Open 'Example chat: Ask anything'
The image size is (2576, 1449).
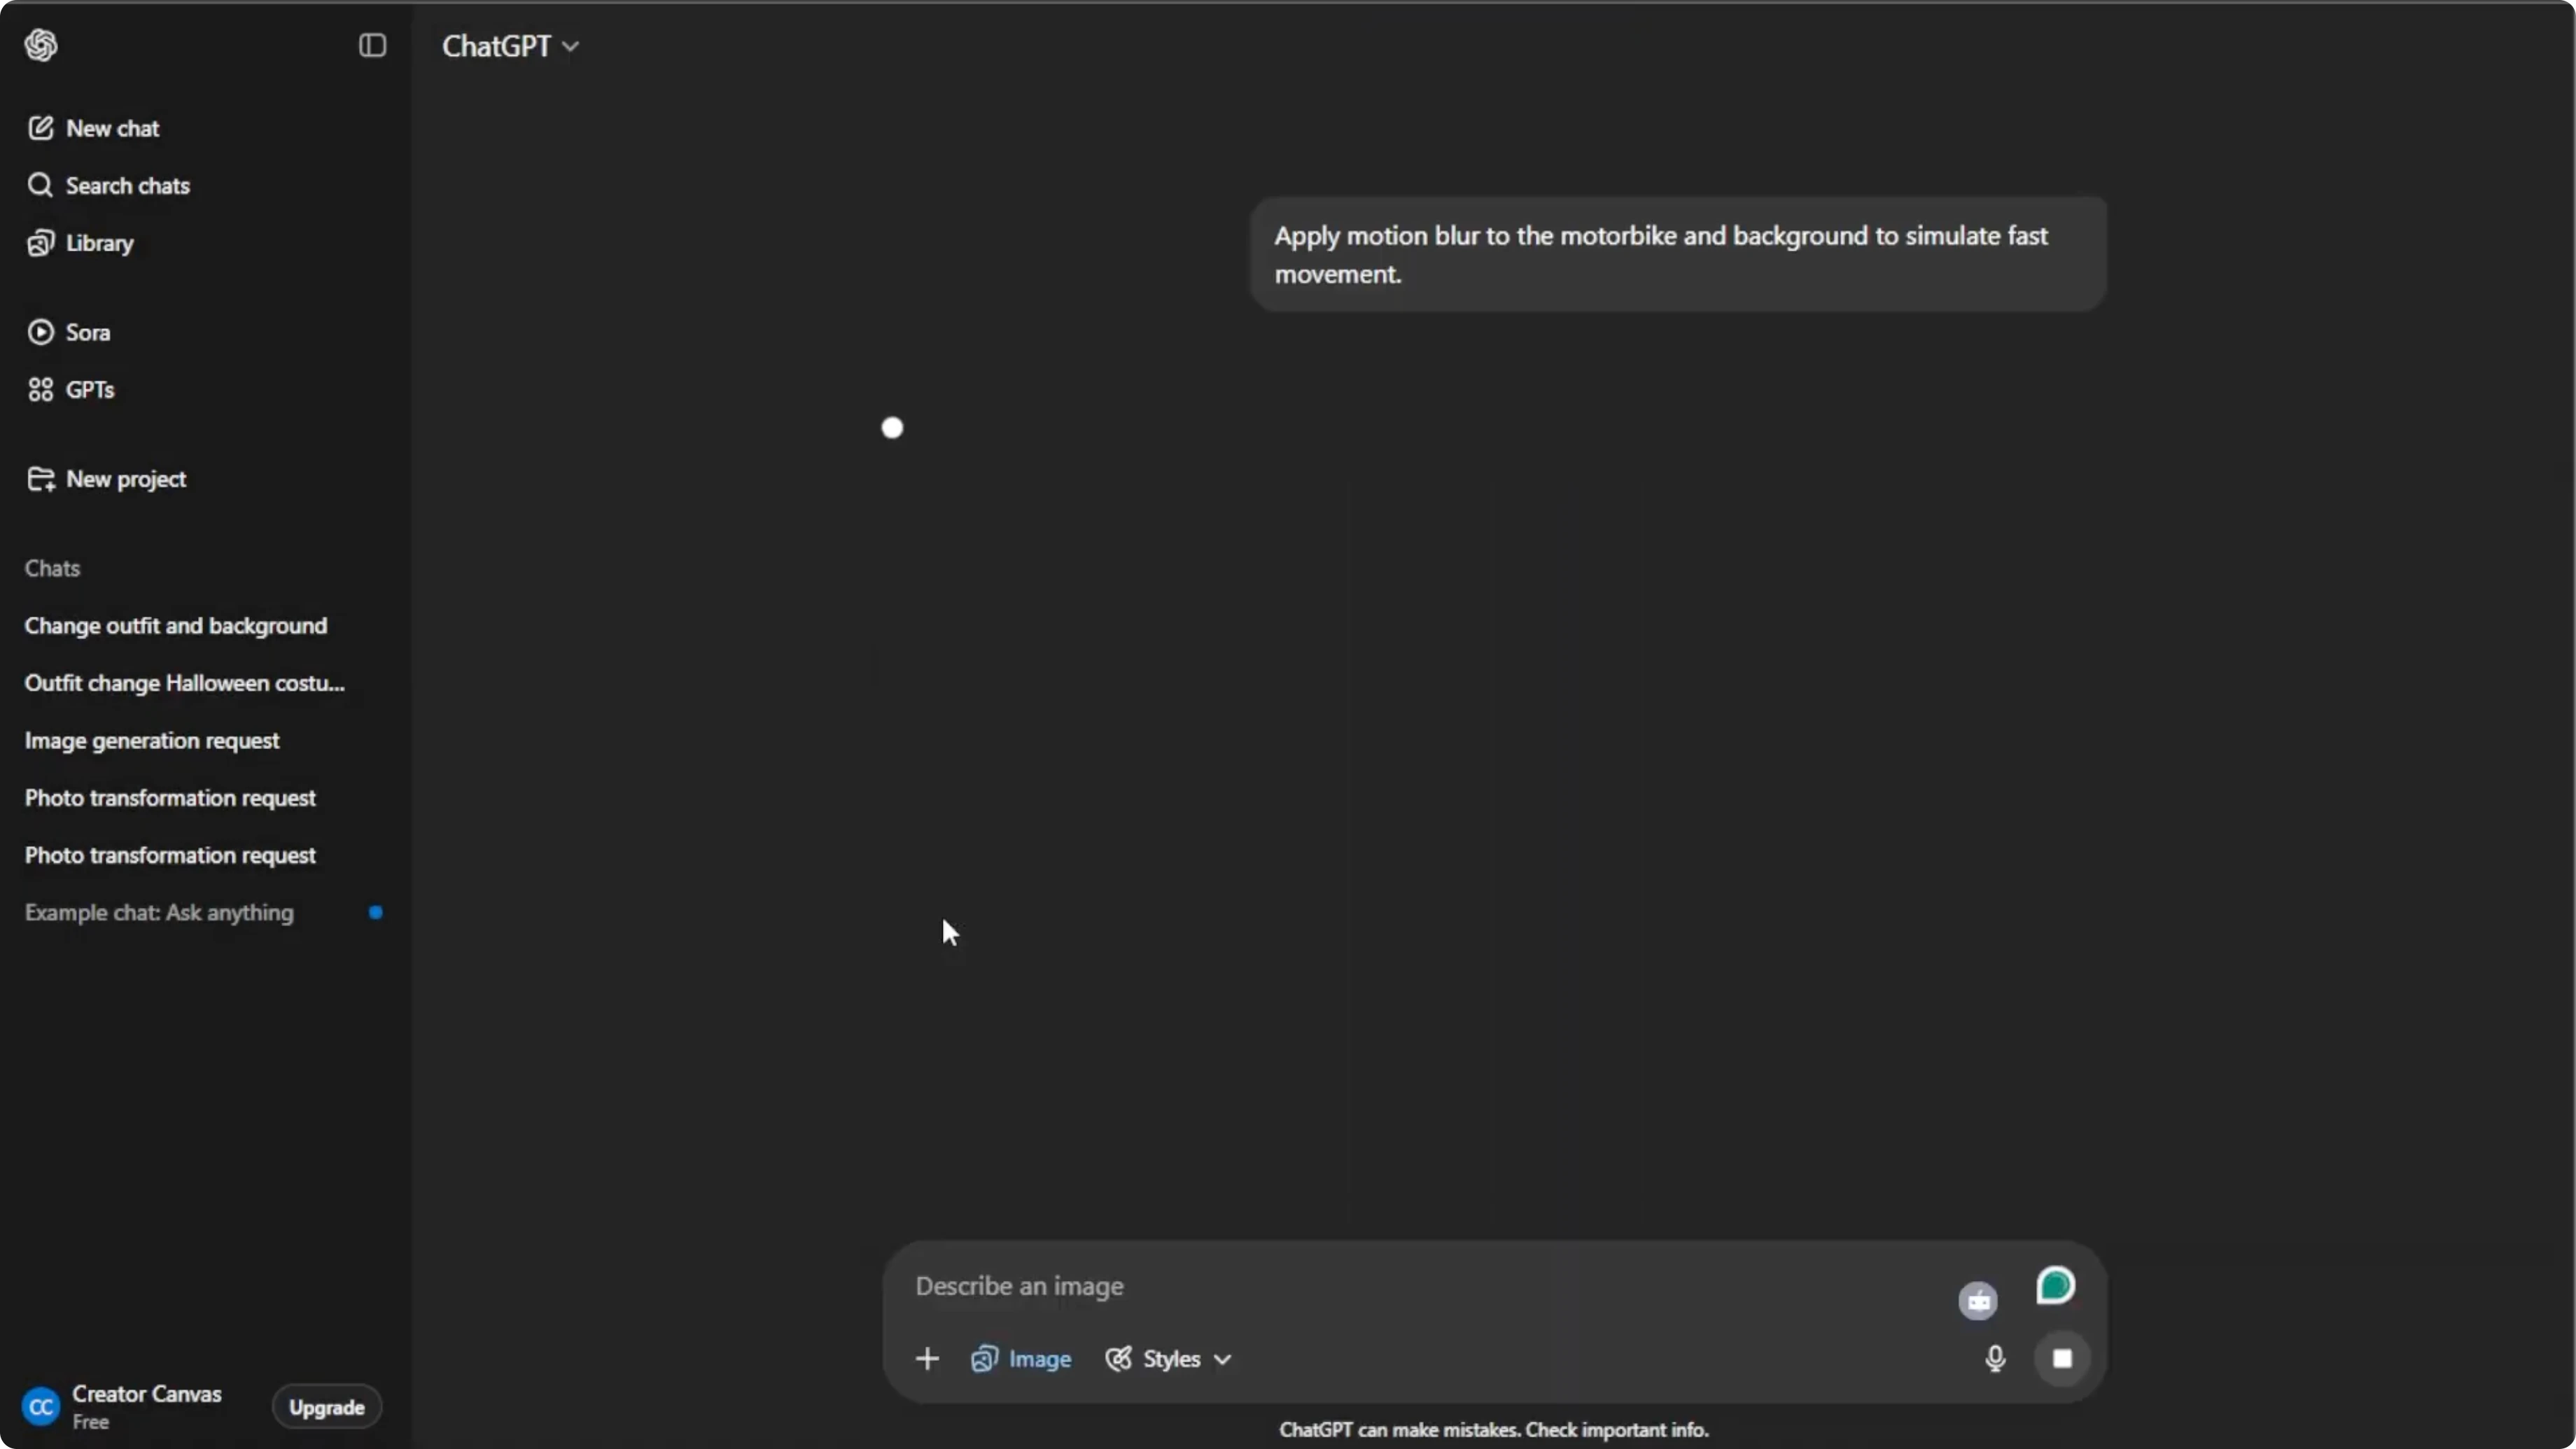(x=159, y=912)
